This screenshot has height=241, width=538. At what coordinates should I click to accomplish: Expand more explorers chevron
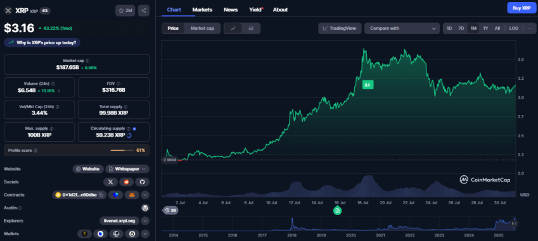point(145,221)
